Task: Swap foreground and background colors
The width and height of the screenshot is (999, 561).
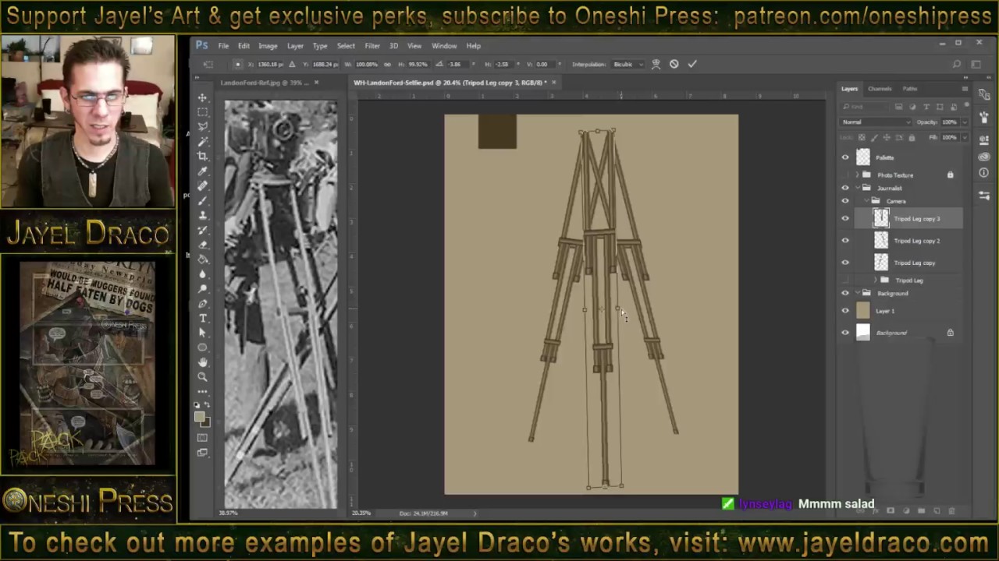Action: pyautogui.click(x=208, y=405)
